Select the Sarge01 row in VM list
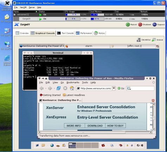Screen dimensions: 167x152 tap(89, 19)
